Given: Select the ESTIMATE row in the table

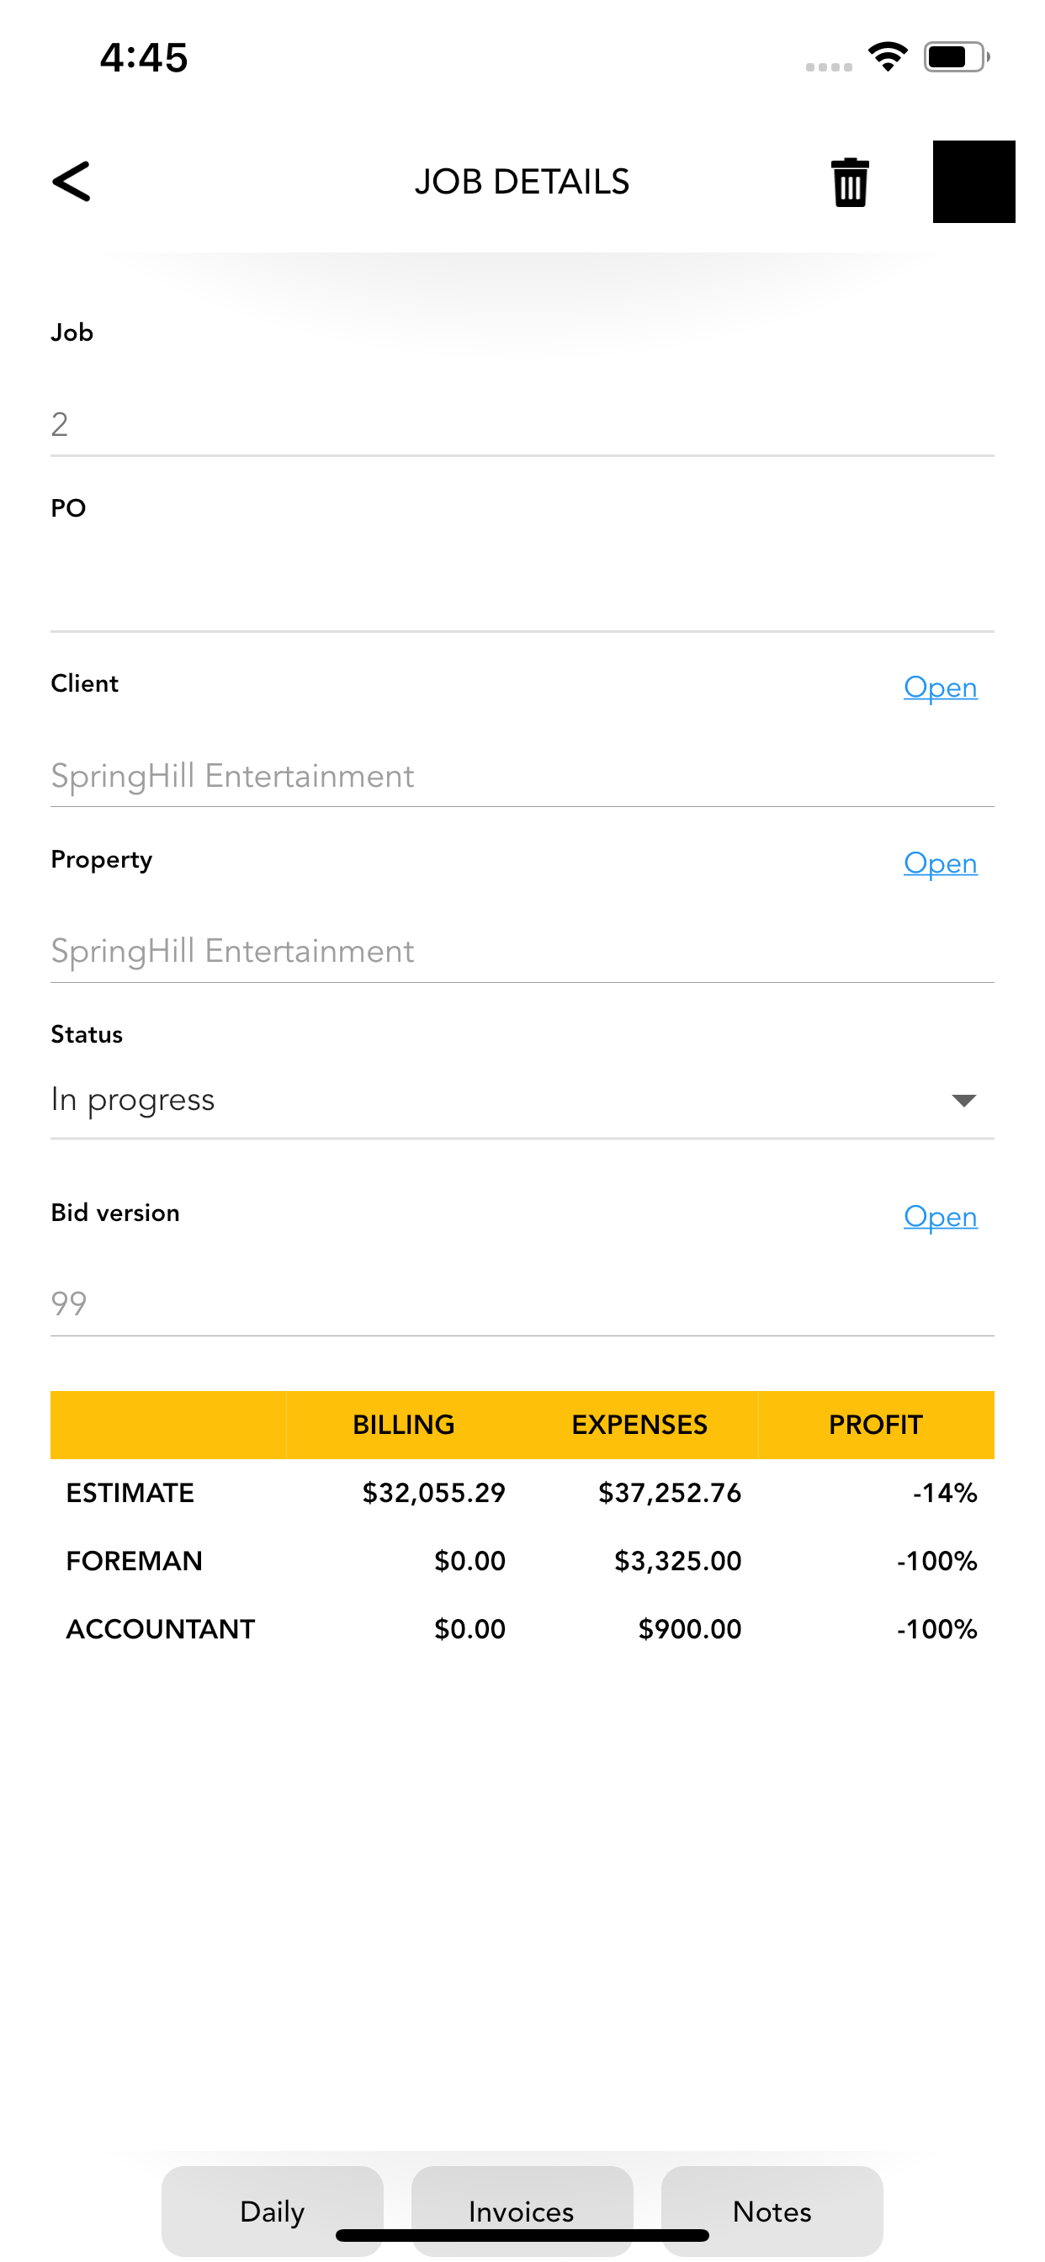Looking at the screenshot, I should pyautogui.click(x=522, y=1493).
